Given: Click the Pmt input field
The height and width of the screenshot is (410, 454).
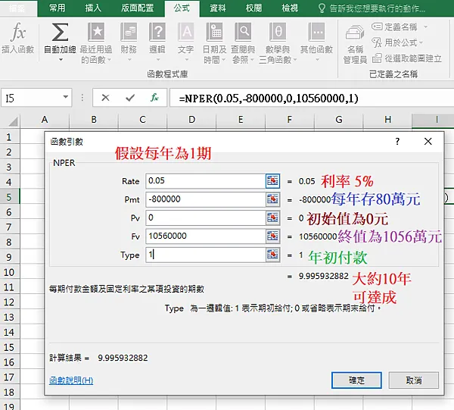Looking at the screenshot, I should [206, 199].
